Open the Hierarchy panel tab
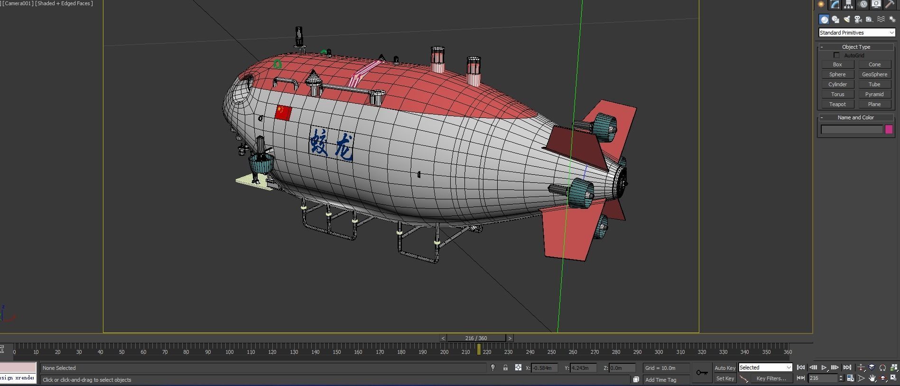The image size is (900, 386). (848, 4)
